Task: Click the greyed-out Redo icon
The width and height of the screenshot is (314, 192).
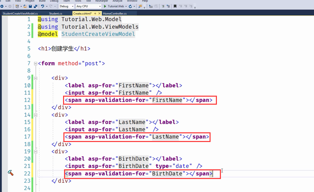Action: point(51,6)
